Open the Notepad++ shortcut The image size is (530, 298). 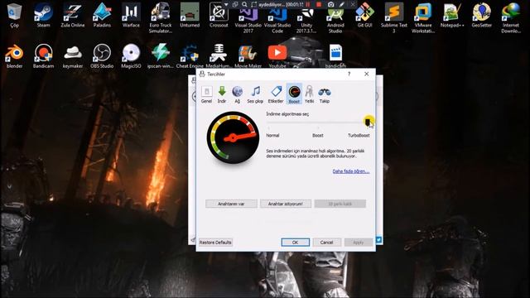coord(452,15)
